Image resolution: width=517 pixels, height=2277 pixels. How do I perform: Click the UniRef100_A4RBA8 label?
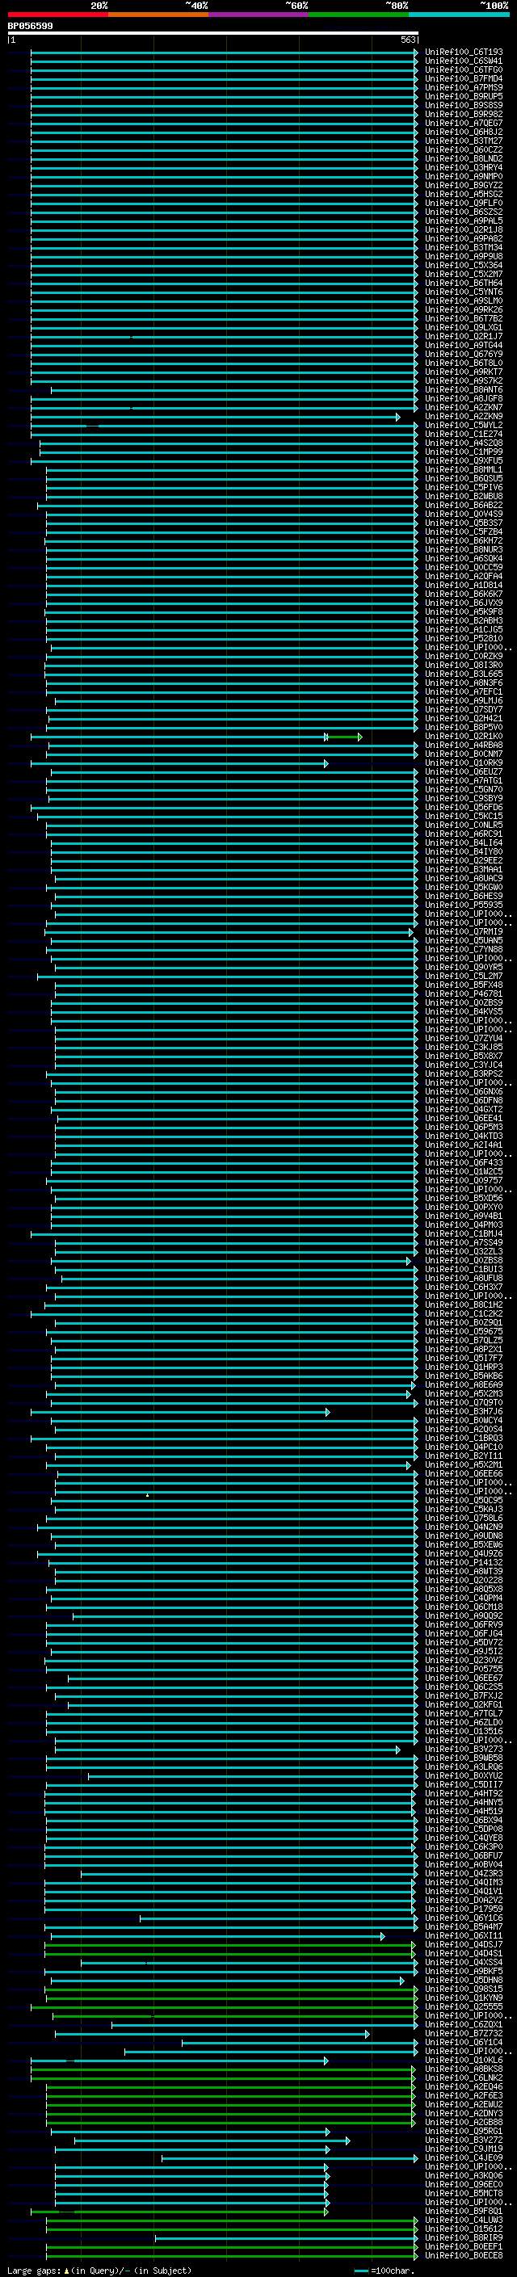[x=463, y=746]
